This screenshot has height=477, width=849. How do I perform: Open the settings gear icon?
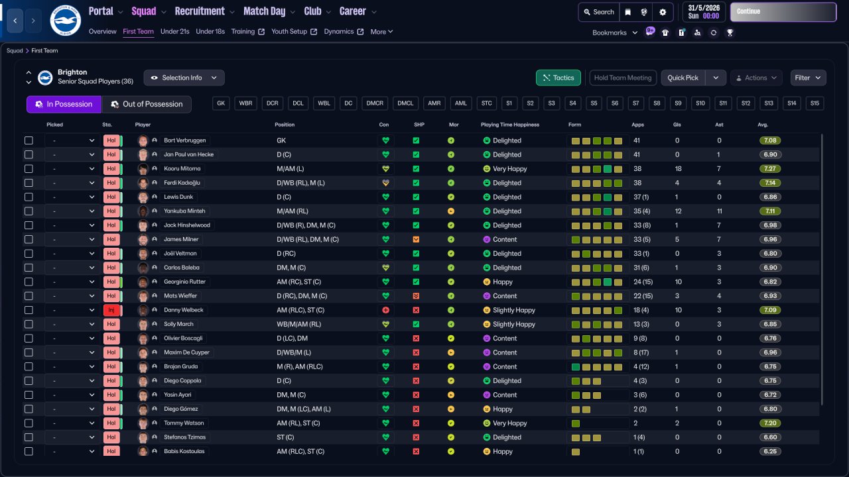point(663,12)
